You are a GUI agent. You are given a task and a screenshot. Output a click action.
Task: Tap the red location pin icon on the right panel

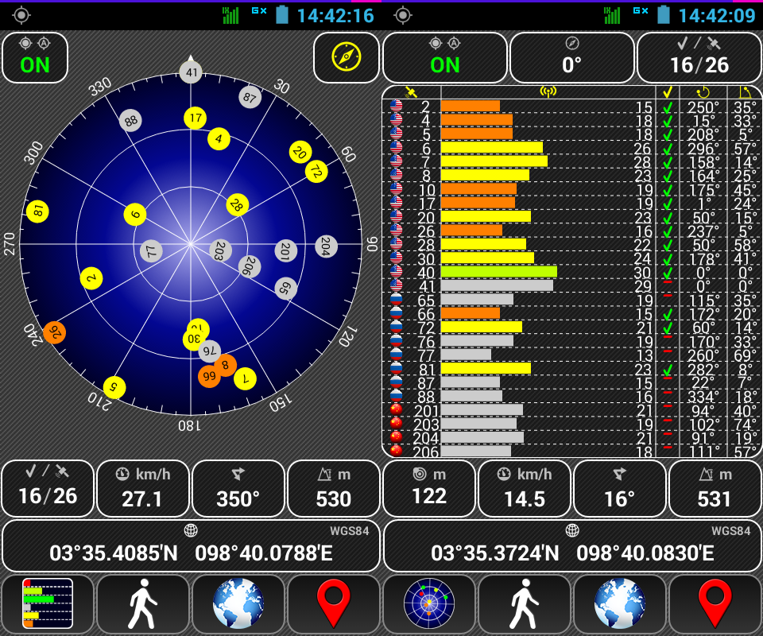[x=715, y=604]
